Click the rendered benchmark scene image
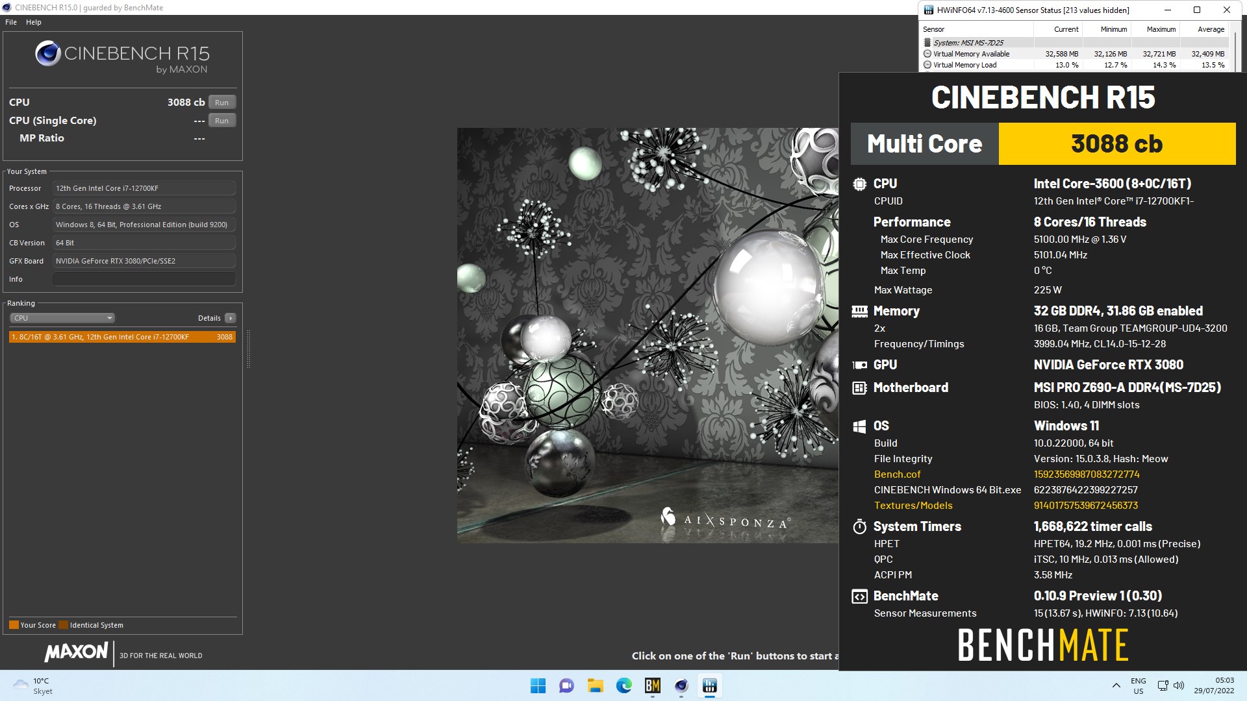 coord(648,335)
